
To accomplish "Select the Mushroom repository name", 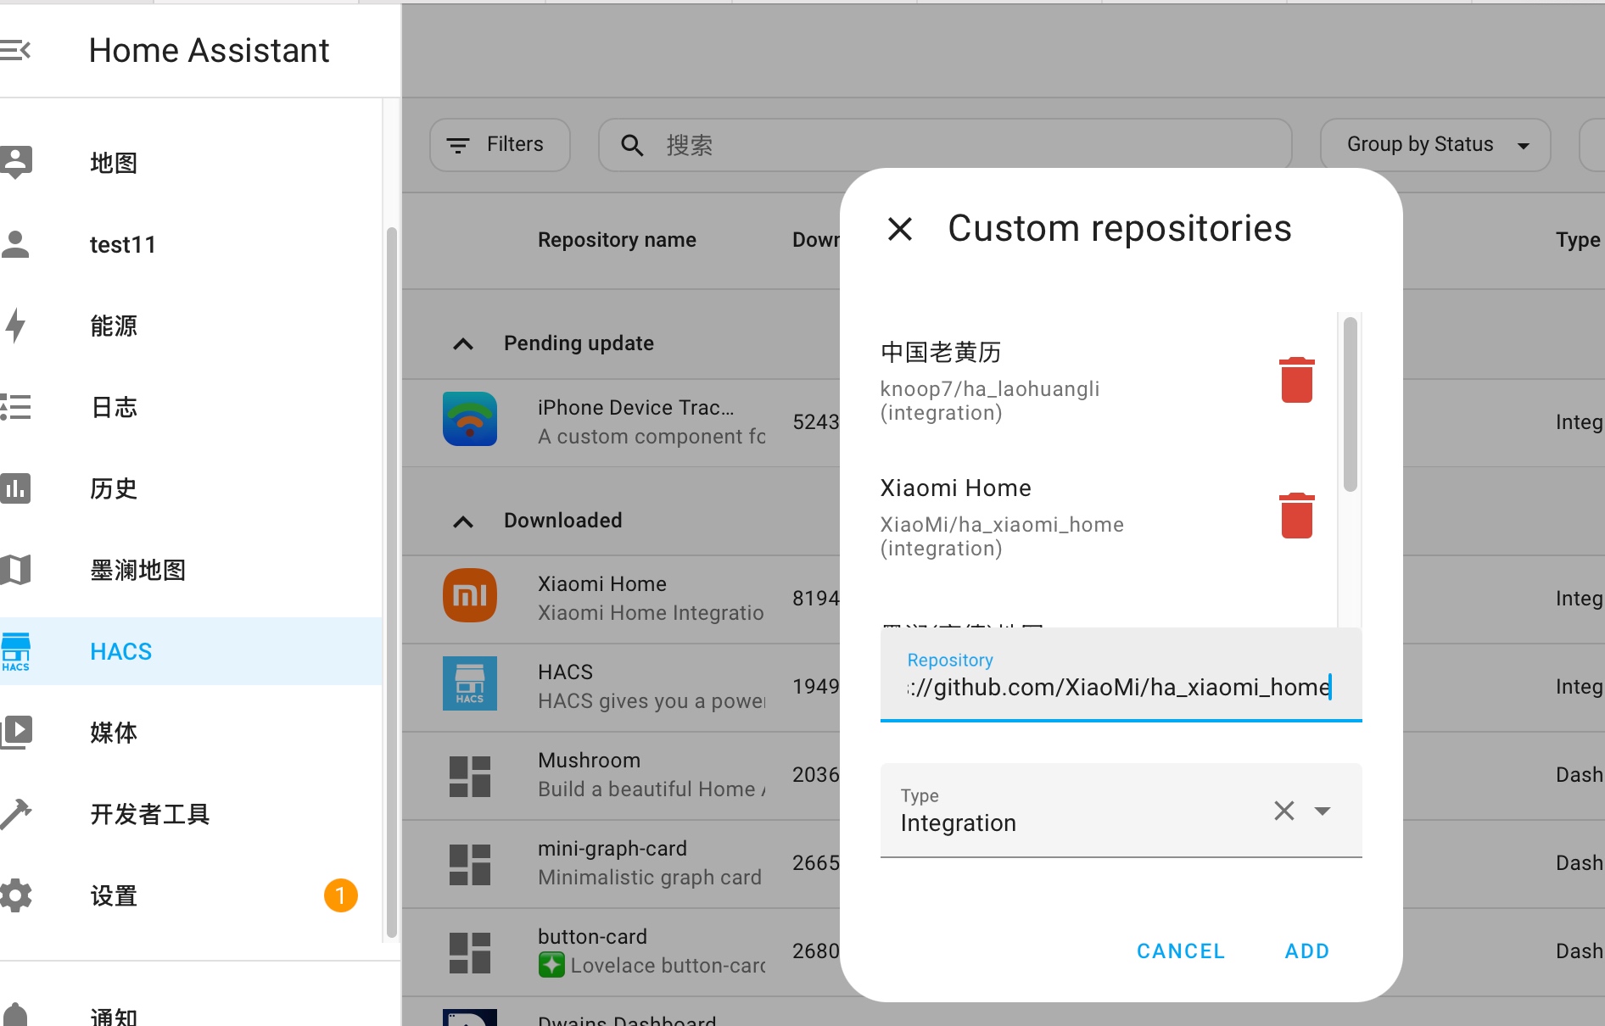I will (x=589, y=761).
